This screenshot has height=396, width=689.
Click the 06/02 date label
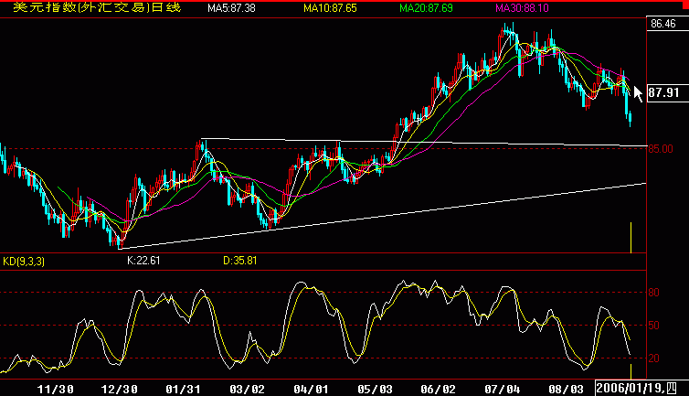click(439, 390)
